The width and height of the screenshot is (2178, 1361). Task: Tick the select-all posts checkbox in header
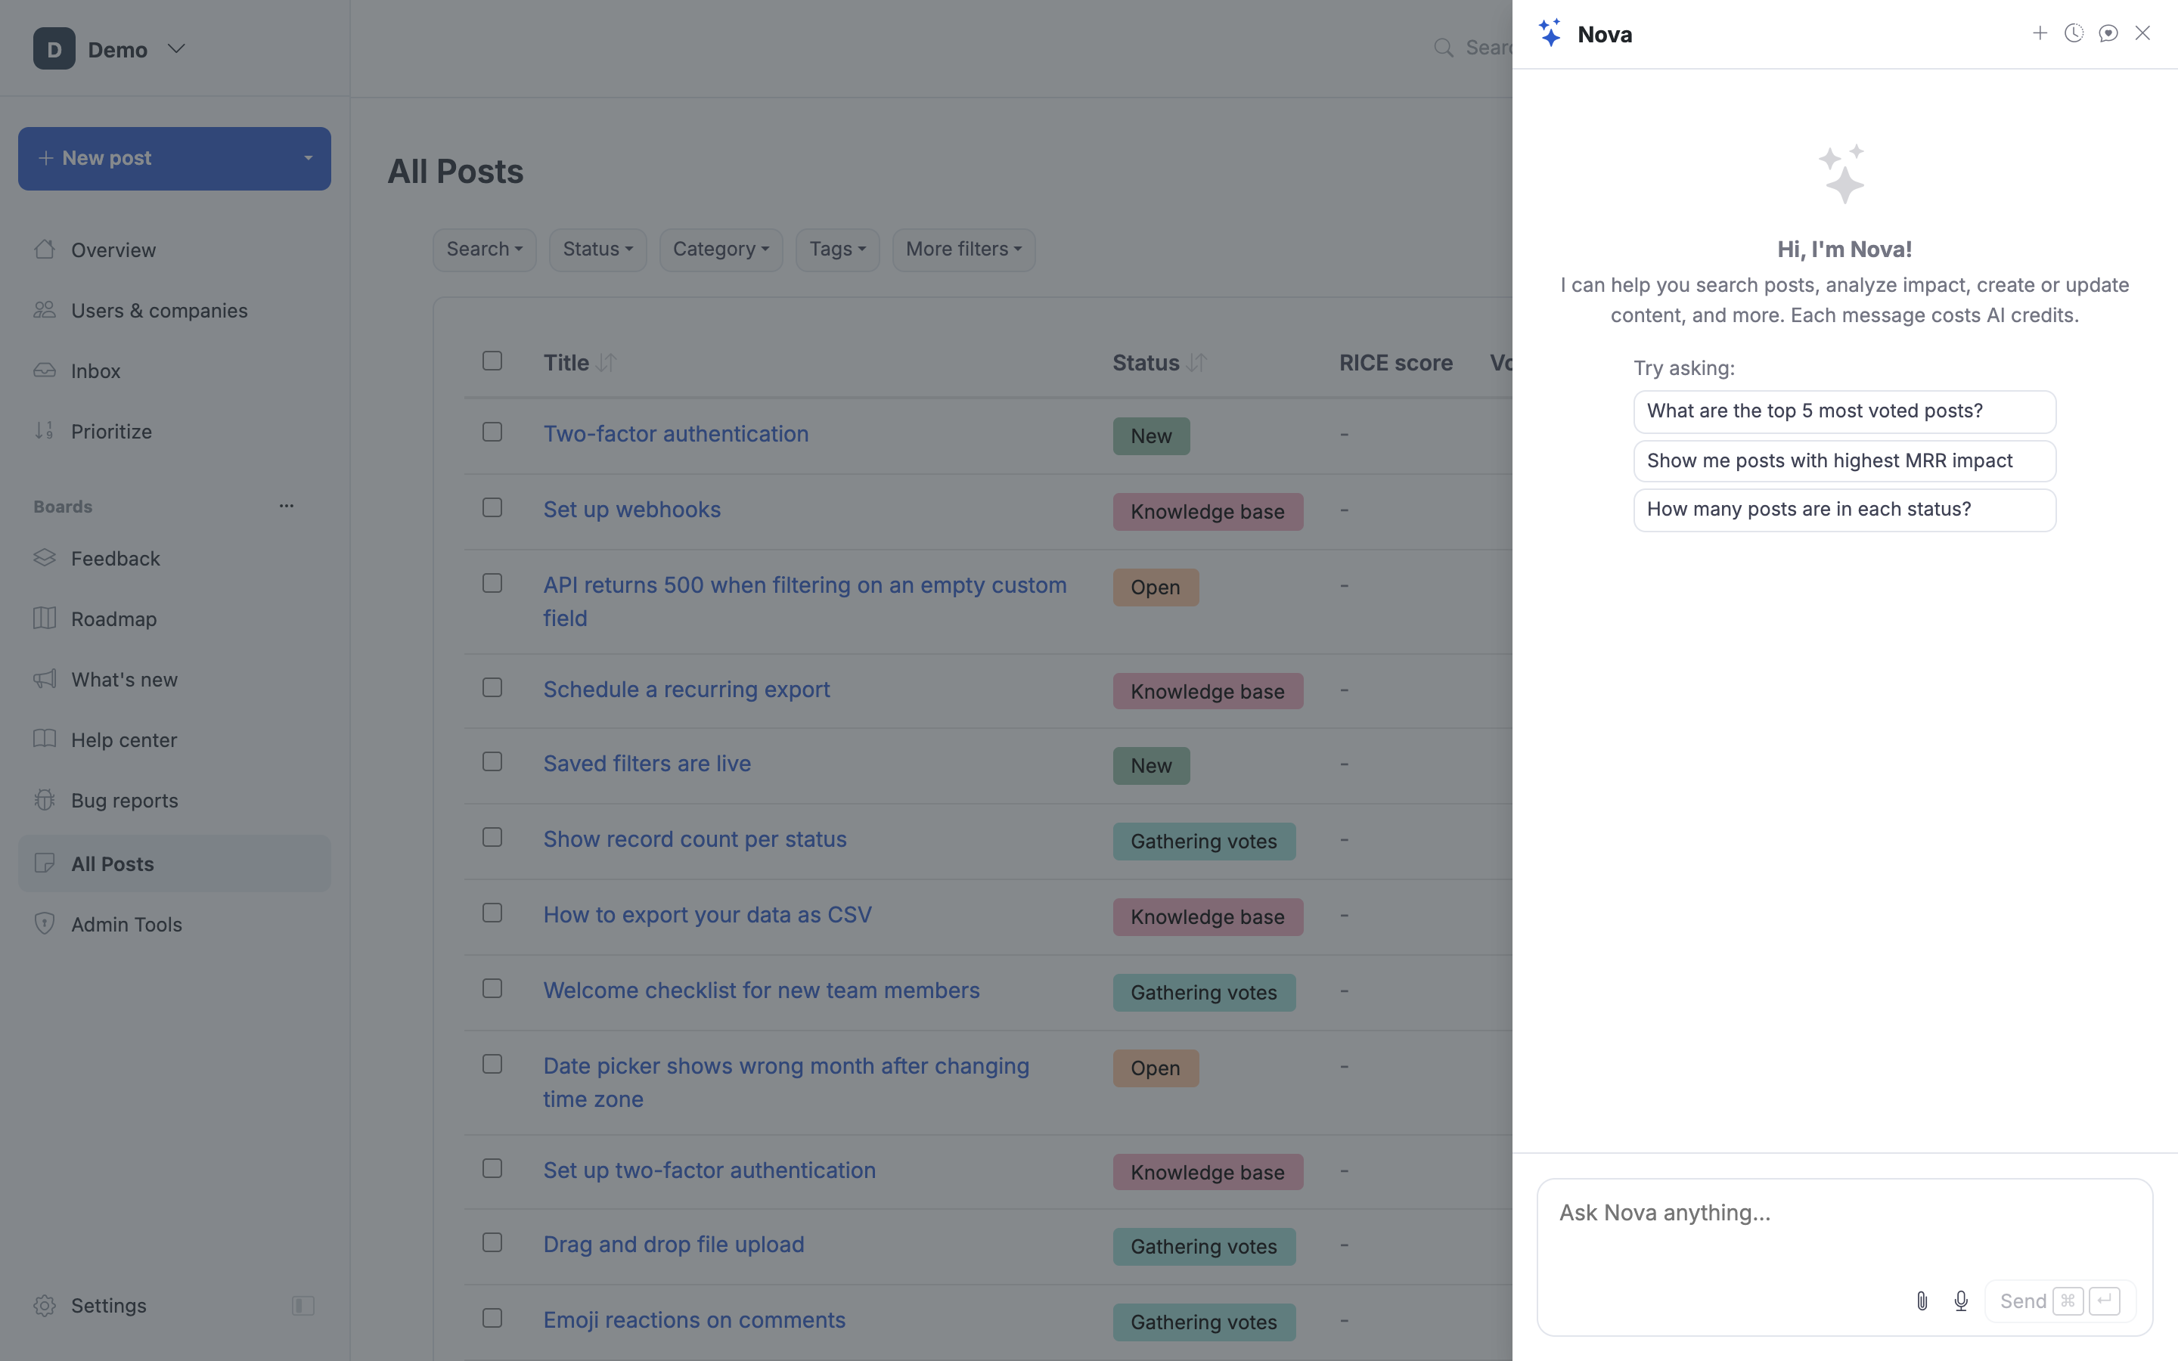(x=492, y=361)
